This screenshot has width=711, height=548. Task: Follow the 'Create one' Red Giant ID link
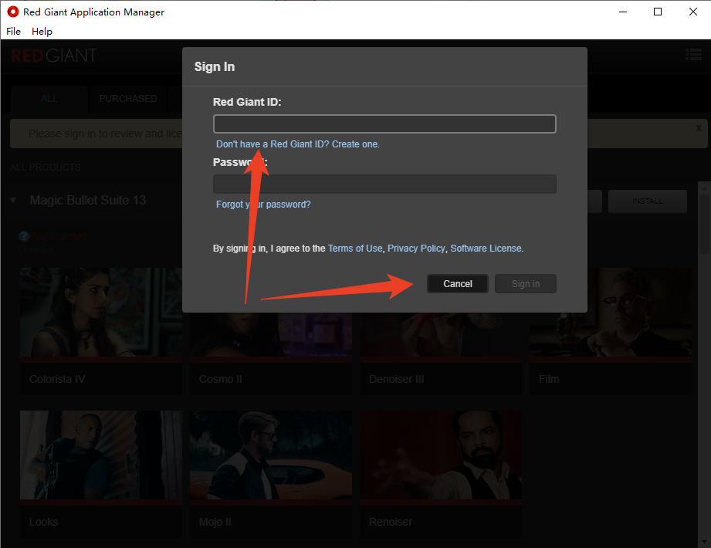pyautogui.click(x=355, y=144)
